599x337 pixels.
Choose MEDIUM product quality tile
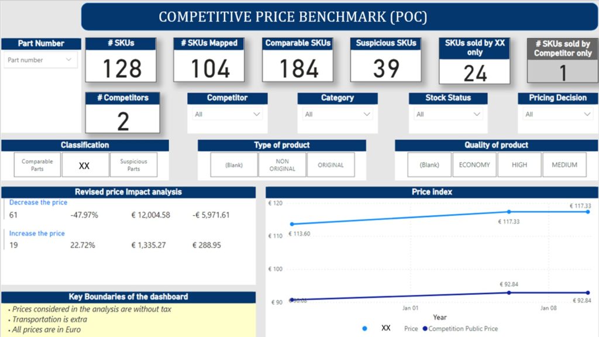564,165
